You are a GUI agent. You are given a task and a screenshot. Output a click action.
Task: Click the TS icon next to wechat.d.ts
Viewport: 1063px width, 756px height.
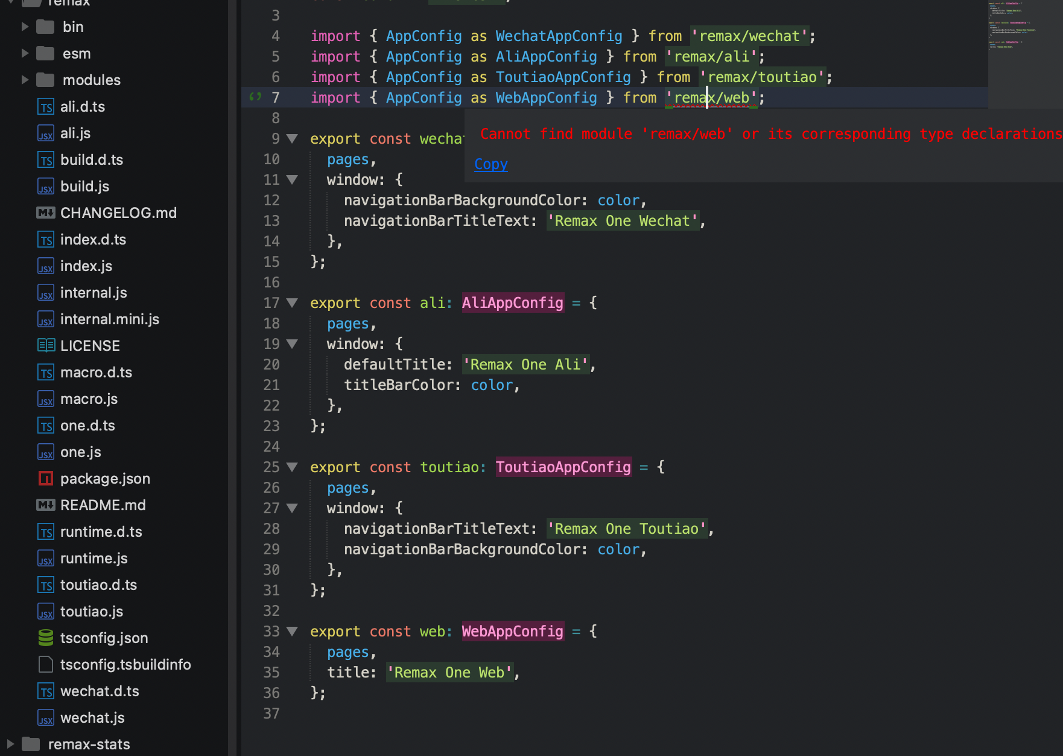(x=46, y=691)
